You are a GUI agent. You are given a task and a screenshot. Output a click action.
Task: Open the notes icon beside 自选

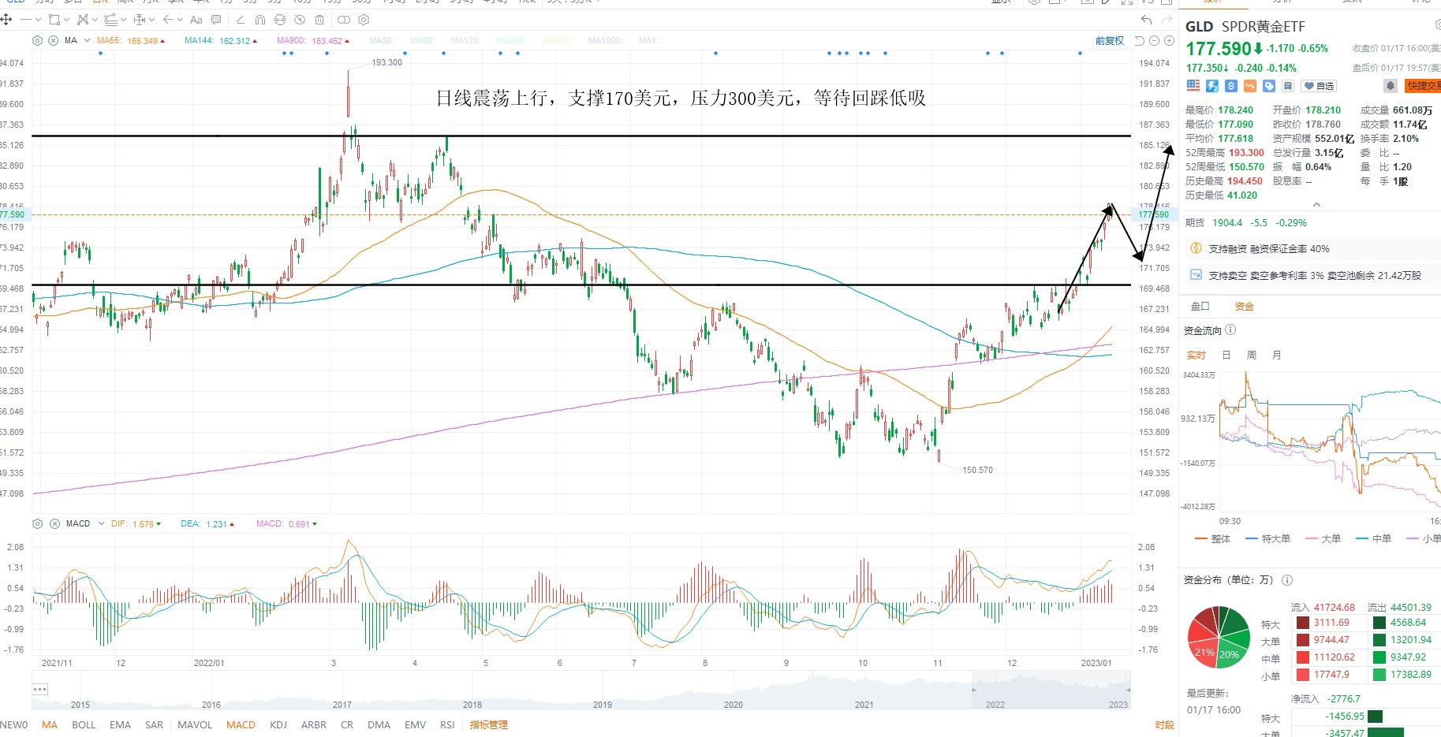pyautogui.click(x=1288, y=85)
